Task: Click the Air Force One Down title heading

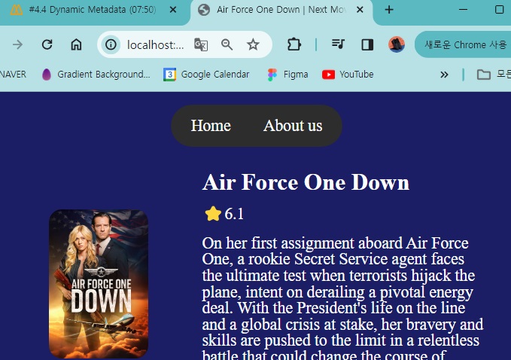Action: [306, 182]
